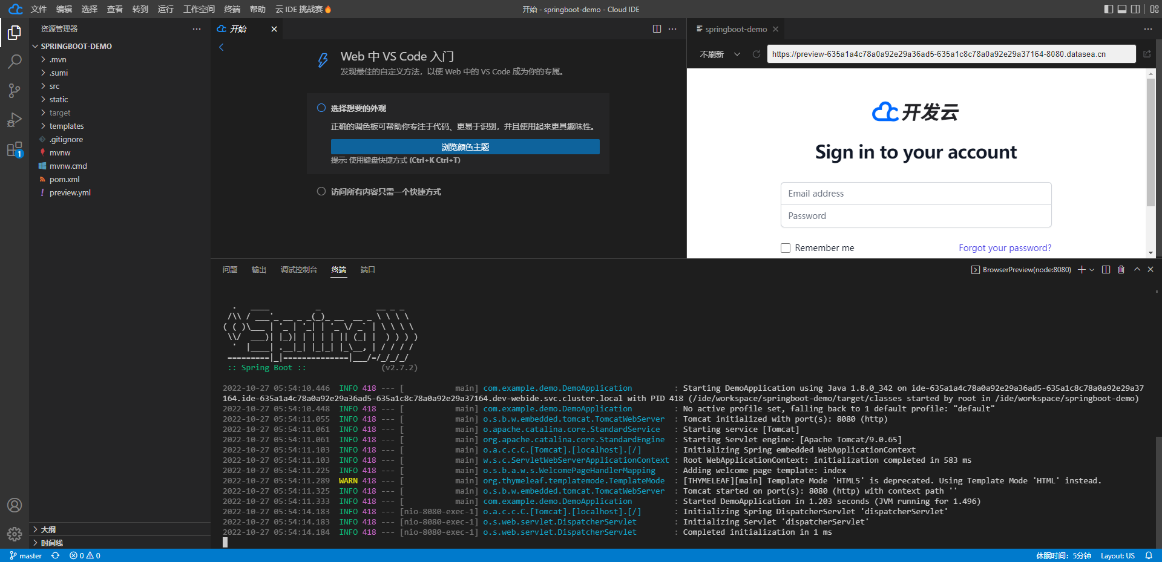This screenshot has width=1162, height=562.
Task: Open notifications bell in status bar
Action: (x=1149, y=555)
